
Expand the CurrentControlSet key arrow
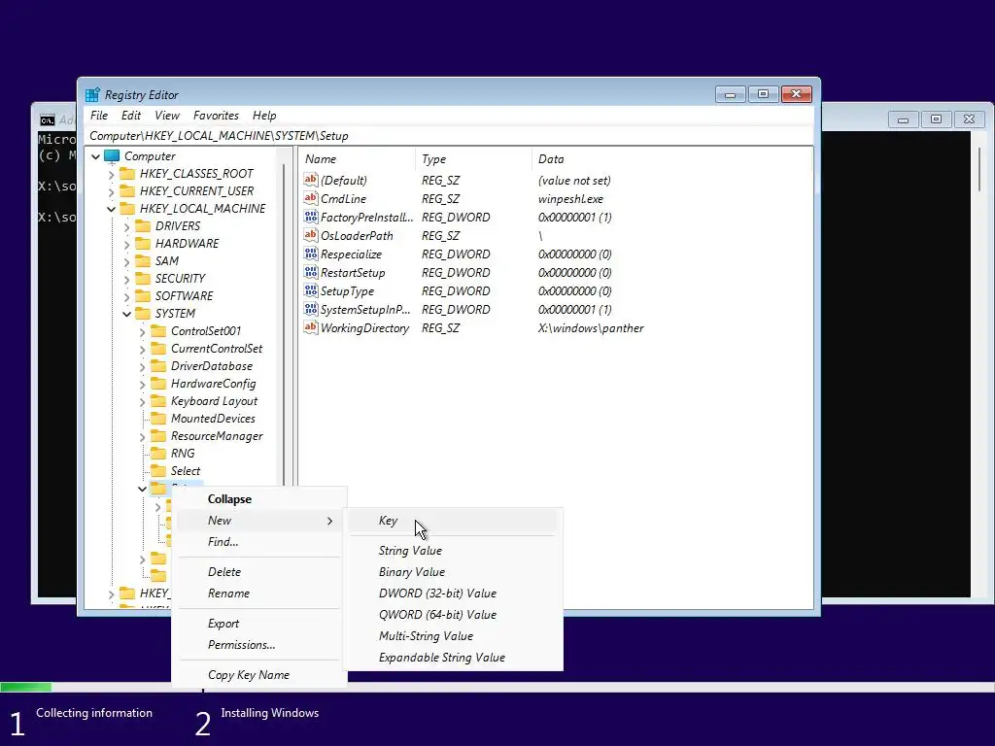pyautogui.click(x=142, y=349)
